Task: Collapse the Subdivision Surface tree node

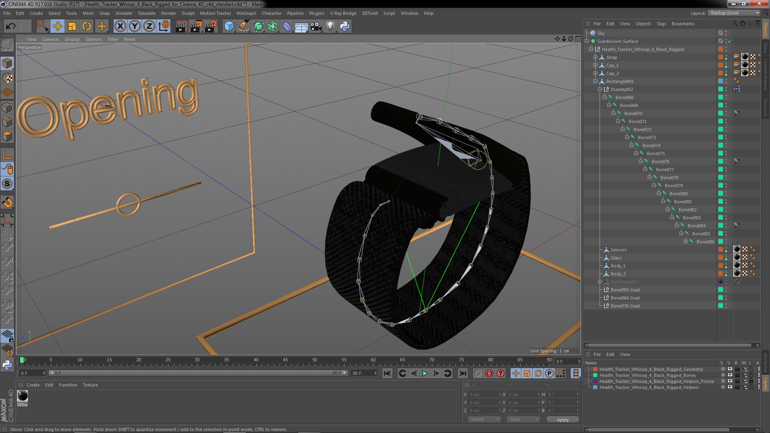Action: point(587,41)
